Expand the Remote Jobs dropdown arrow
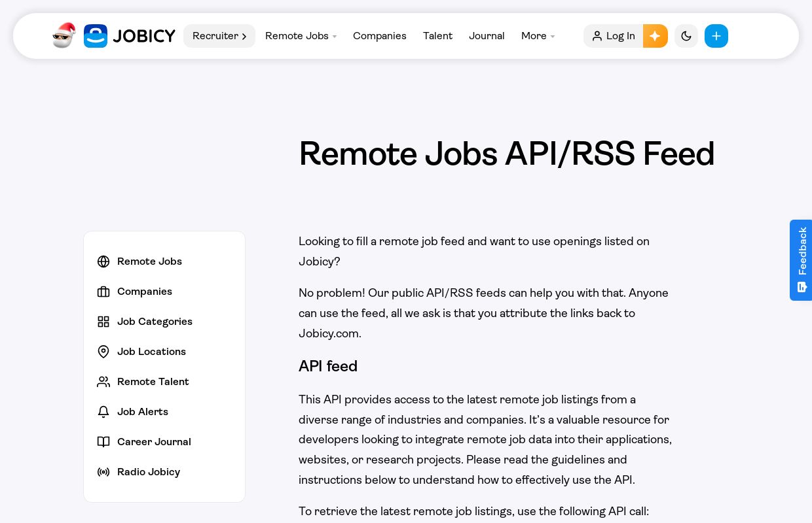The image size is (812, 523). coord(335,37)
